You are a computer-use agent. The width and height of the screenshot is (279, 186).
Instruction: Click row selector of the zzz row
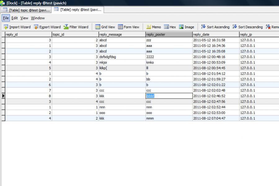tap(3, 40)
